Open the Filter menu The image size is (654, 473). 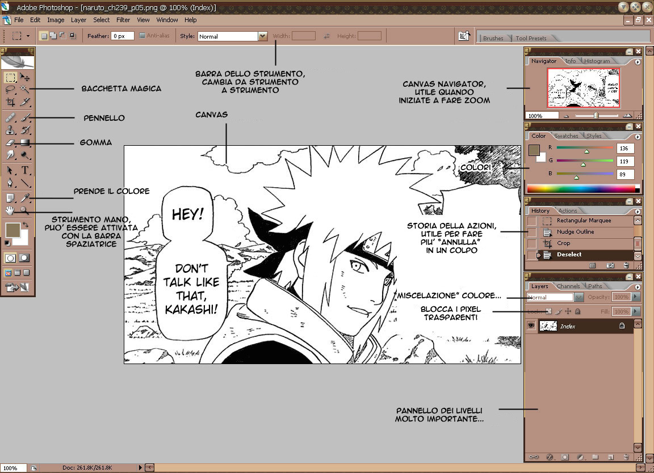tap(123, 20)
